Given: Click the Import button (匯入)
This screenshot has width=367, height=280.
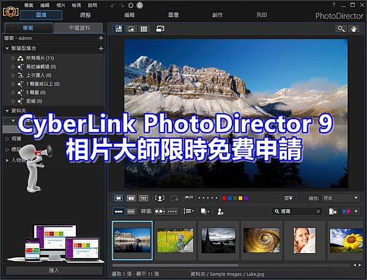Looking at the screenshot, I should pyautogui.click(x=54, y=270).
